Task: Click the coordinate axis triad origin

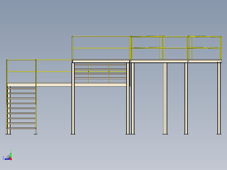Action: [11, 159]
